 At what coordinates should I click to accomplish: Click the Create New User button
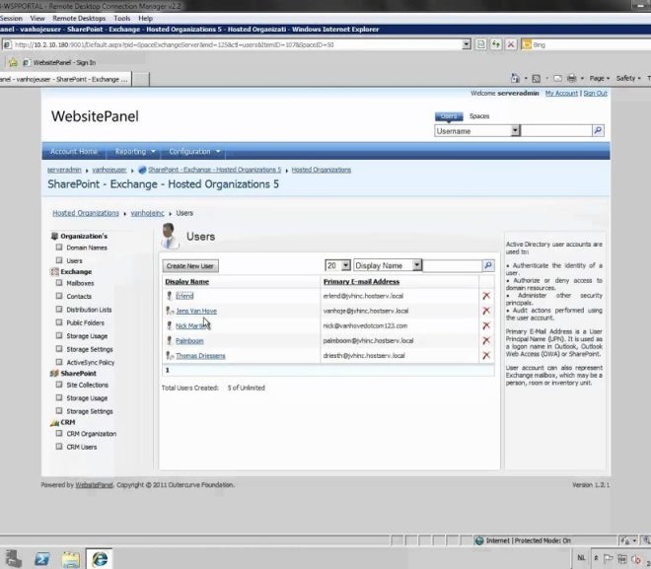click(x=190, y=266)
